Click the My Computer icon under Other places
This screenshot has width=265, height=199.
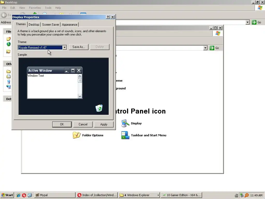tap(9, 82)
